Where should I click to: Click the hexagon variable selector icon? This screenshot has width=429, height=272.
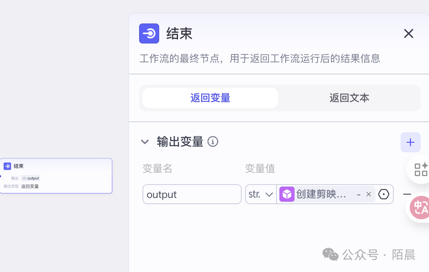384,194
